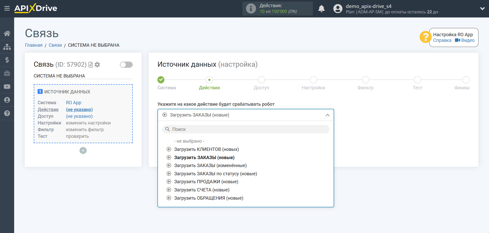
Task: Select 'Загрузить КЛИЕНТОВ (новых)' option
Action: tap(206, 149)
